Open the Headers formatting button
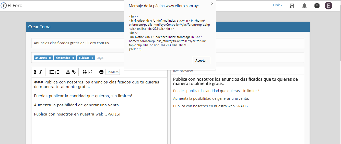 pyautogui.click(x=113, y=72)
